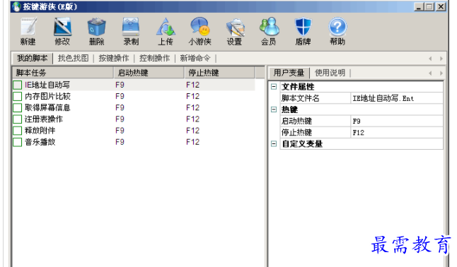This screenshot has height=267, width=457.
Task: Select the 音乐播放 script row
Action: 134,142
